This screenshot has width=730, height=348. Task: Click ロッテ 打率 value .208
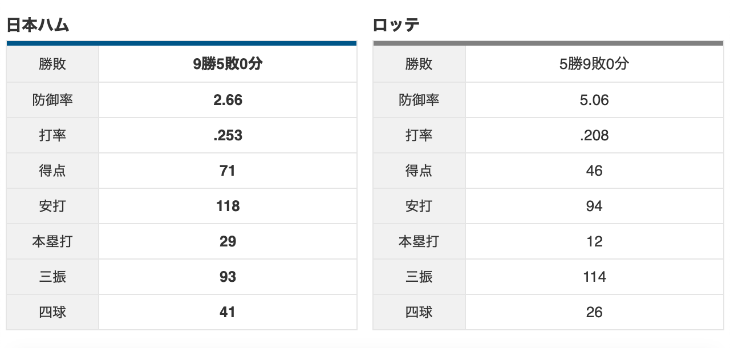594,135
